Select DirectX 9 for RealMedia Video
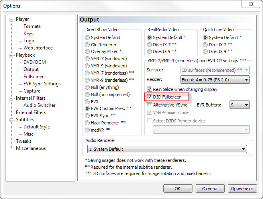 coord(150,52)
